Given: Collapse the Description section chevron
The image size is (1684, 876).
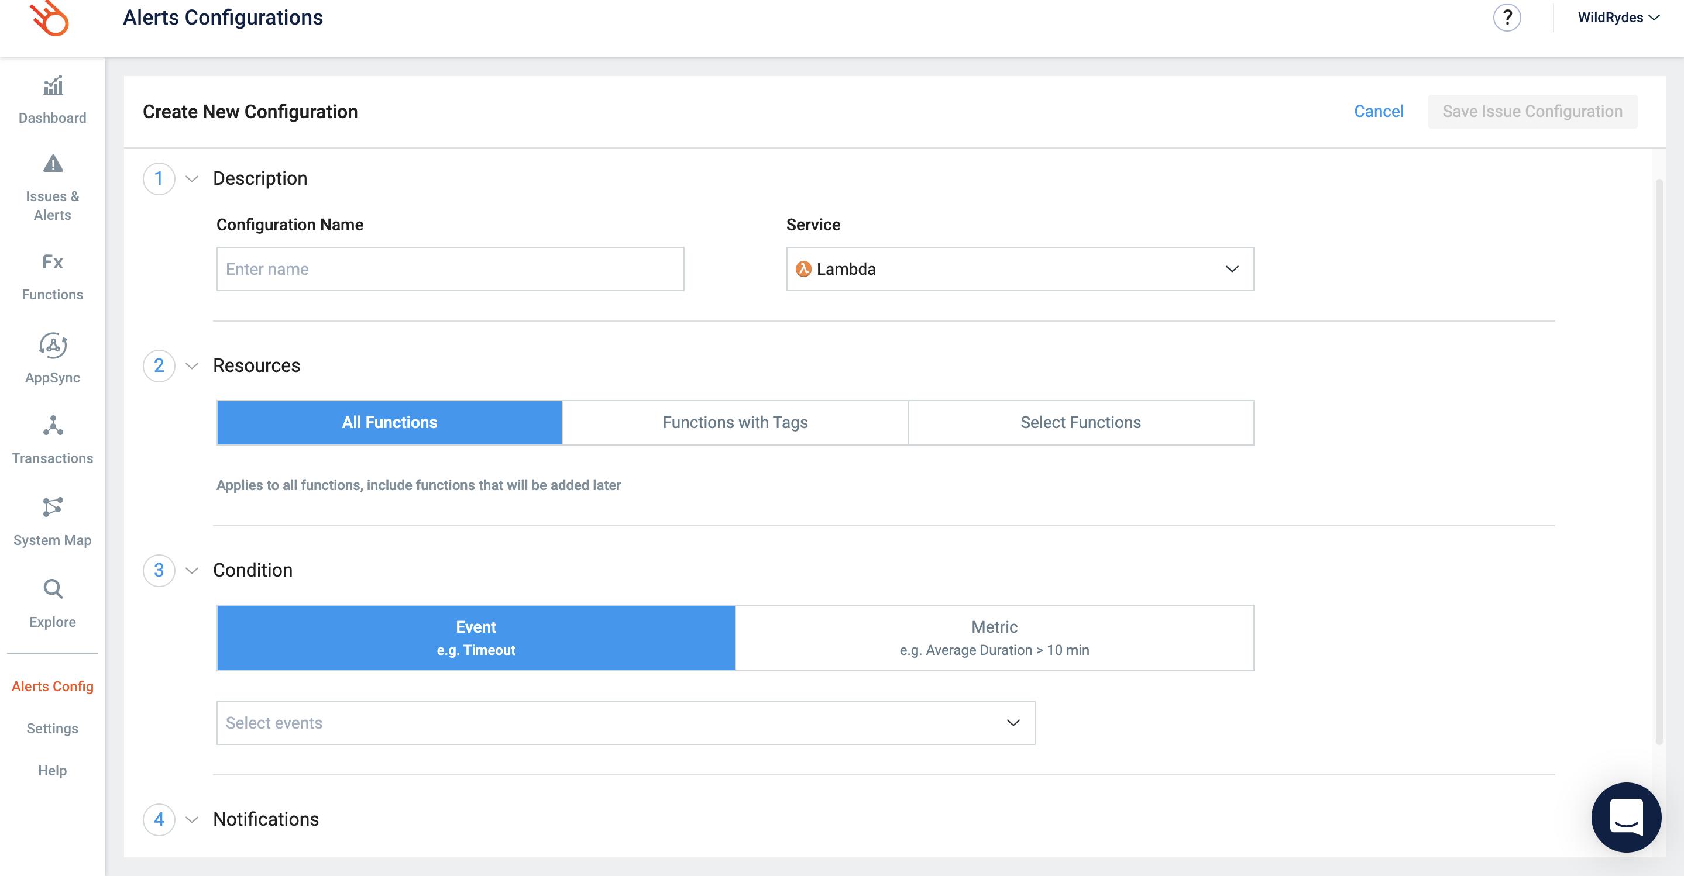Looking at the screenshot, I should (x=191, y=179).
